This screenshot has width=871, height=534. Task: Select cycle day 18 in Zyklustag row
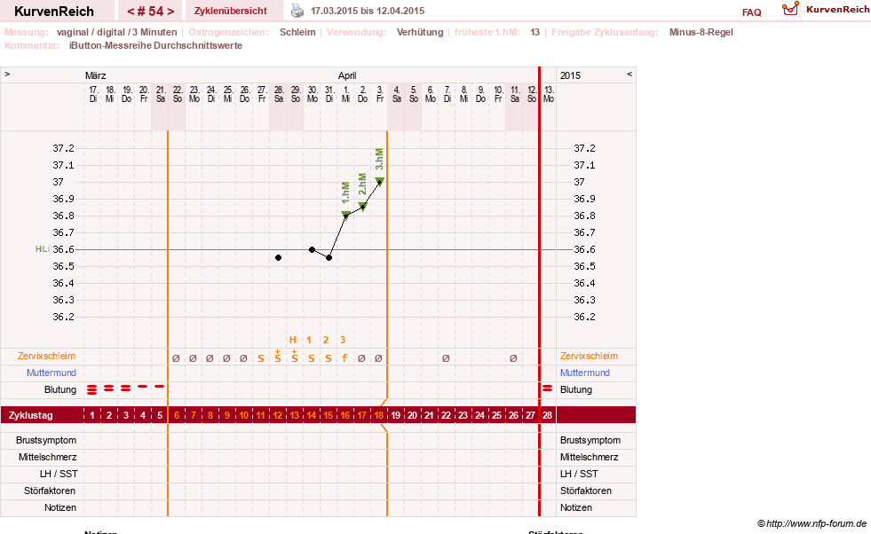pos(379,415)
